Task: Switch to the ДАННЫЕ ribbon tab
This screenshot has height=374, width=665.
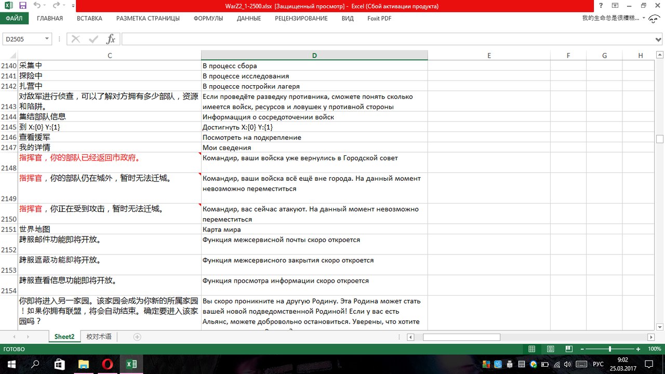Action: tap(249, 18)
